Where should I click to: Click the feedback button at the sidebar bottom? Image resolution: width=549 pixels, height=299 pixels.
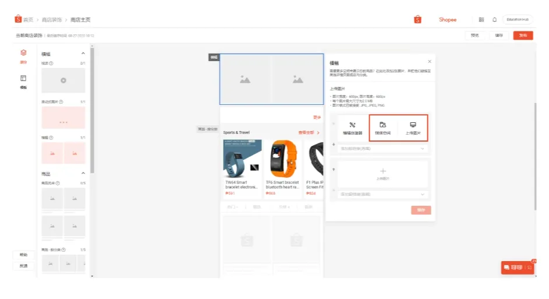click(x=23, y=266)
